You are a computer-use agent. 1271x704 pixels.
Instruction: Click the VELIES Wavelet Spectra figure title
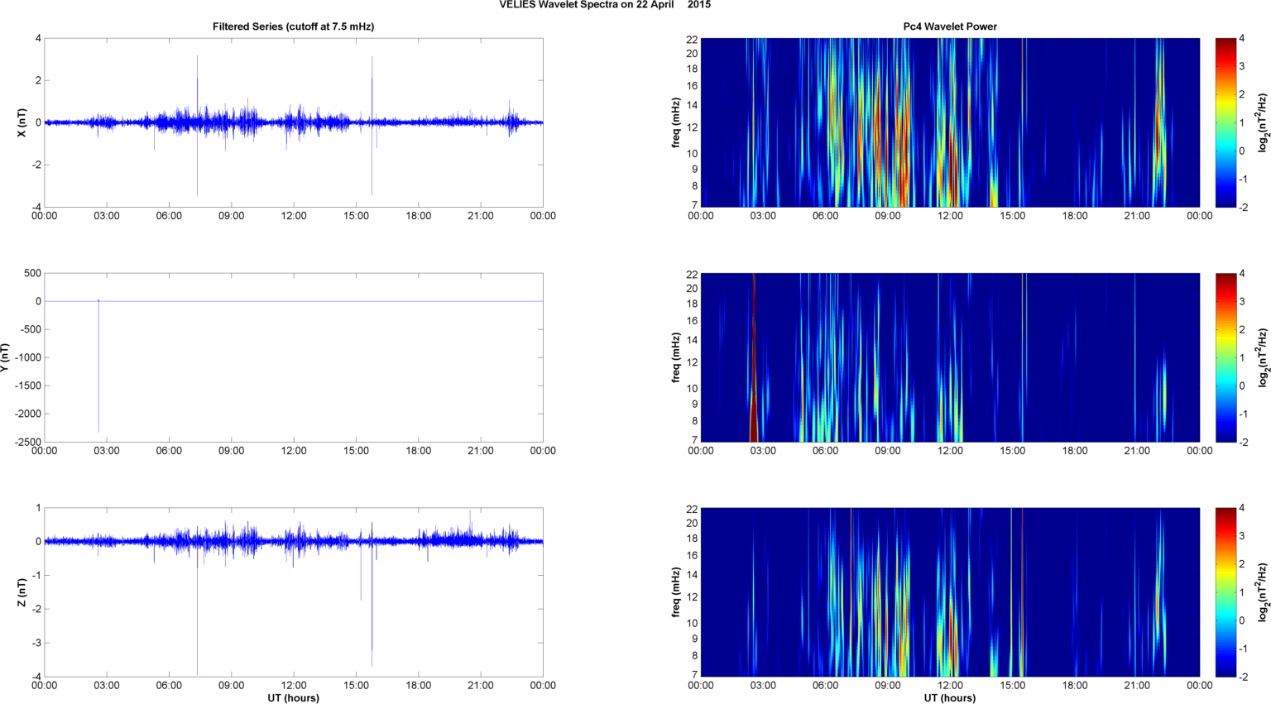(x=605, y=5)
